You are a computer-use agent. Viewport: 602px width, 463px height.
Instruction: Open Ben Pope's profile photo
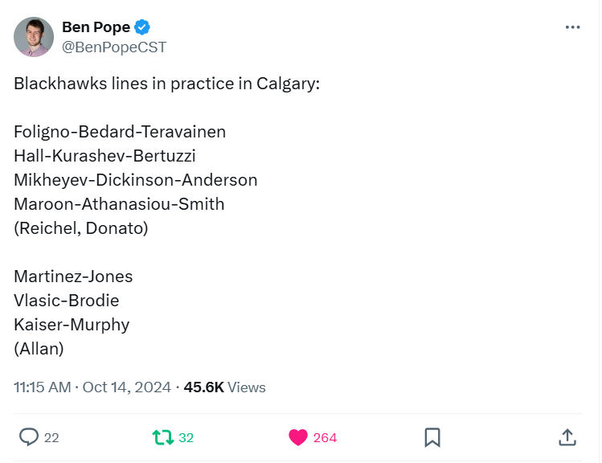[34, 37]
